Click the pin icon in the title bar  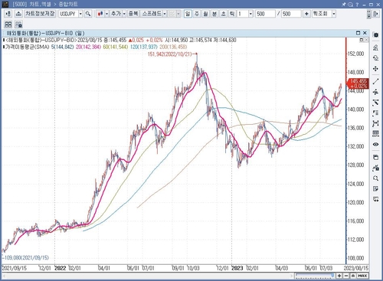[x=344, y=5]
